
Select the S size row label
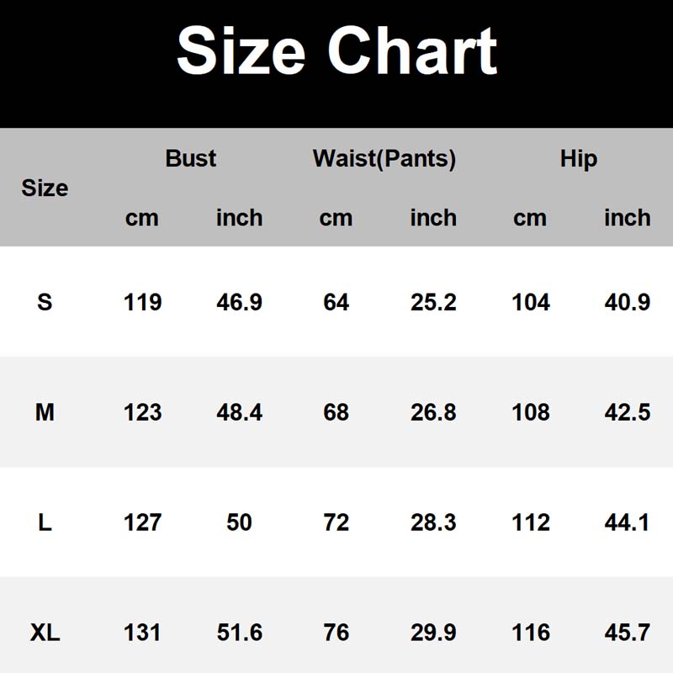pyautogui.click(x=45, y=301)
